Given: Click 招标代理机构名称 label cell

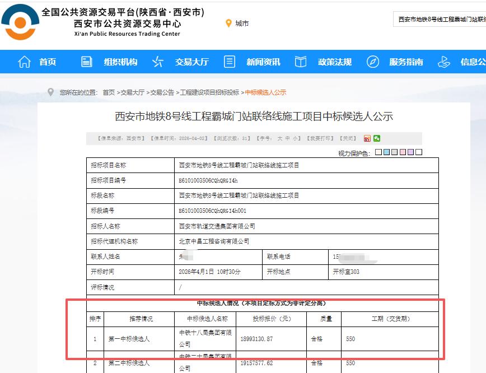Looking at the screenshot, I should (x=130, y=241).
